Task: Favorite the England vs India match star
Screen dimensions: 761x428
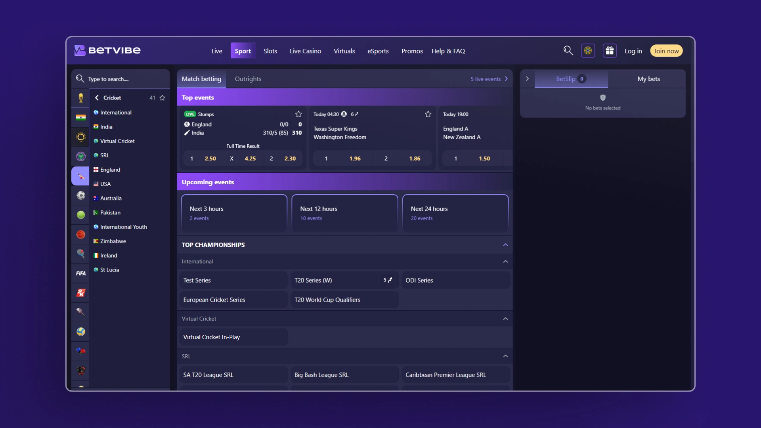Action: click(298, 114)
